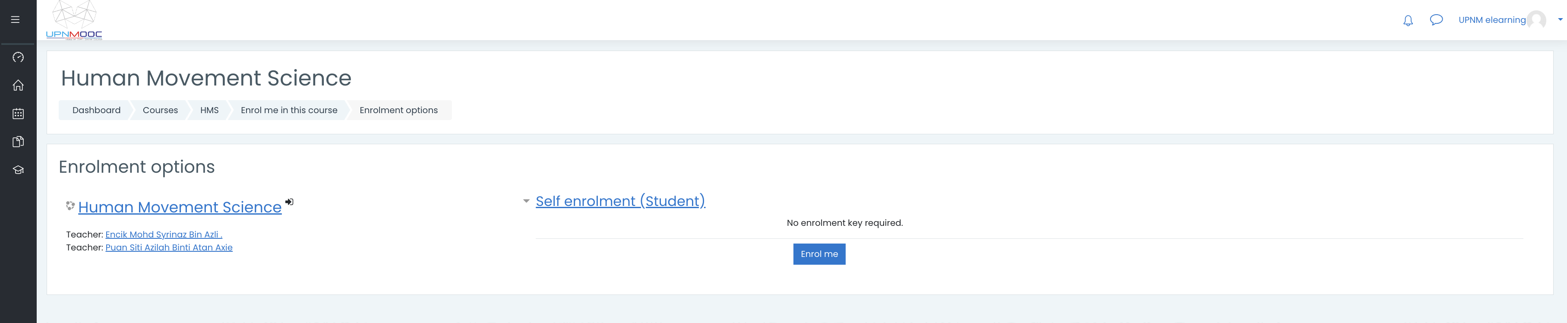This screenshot has height=323, width=1567.
Task: Go to Site home via house icon
Action: [18, 85]
